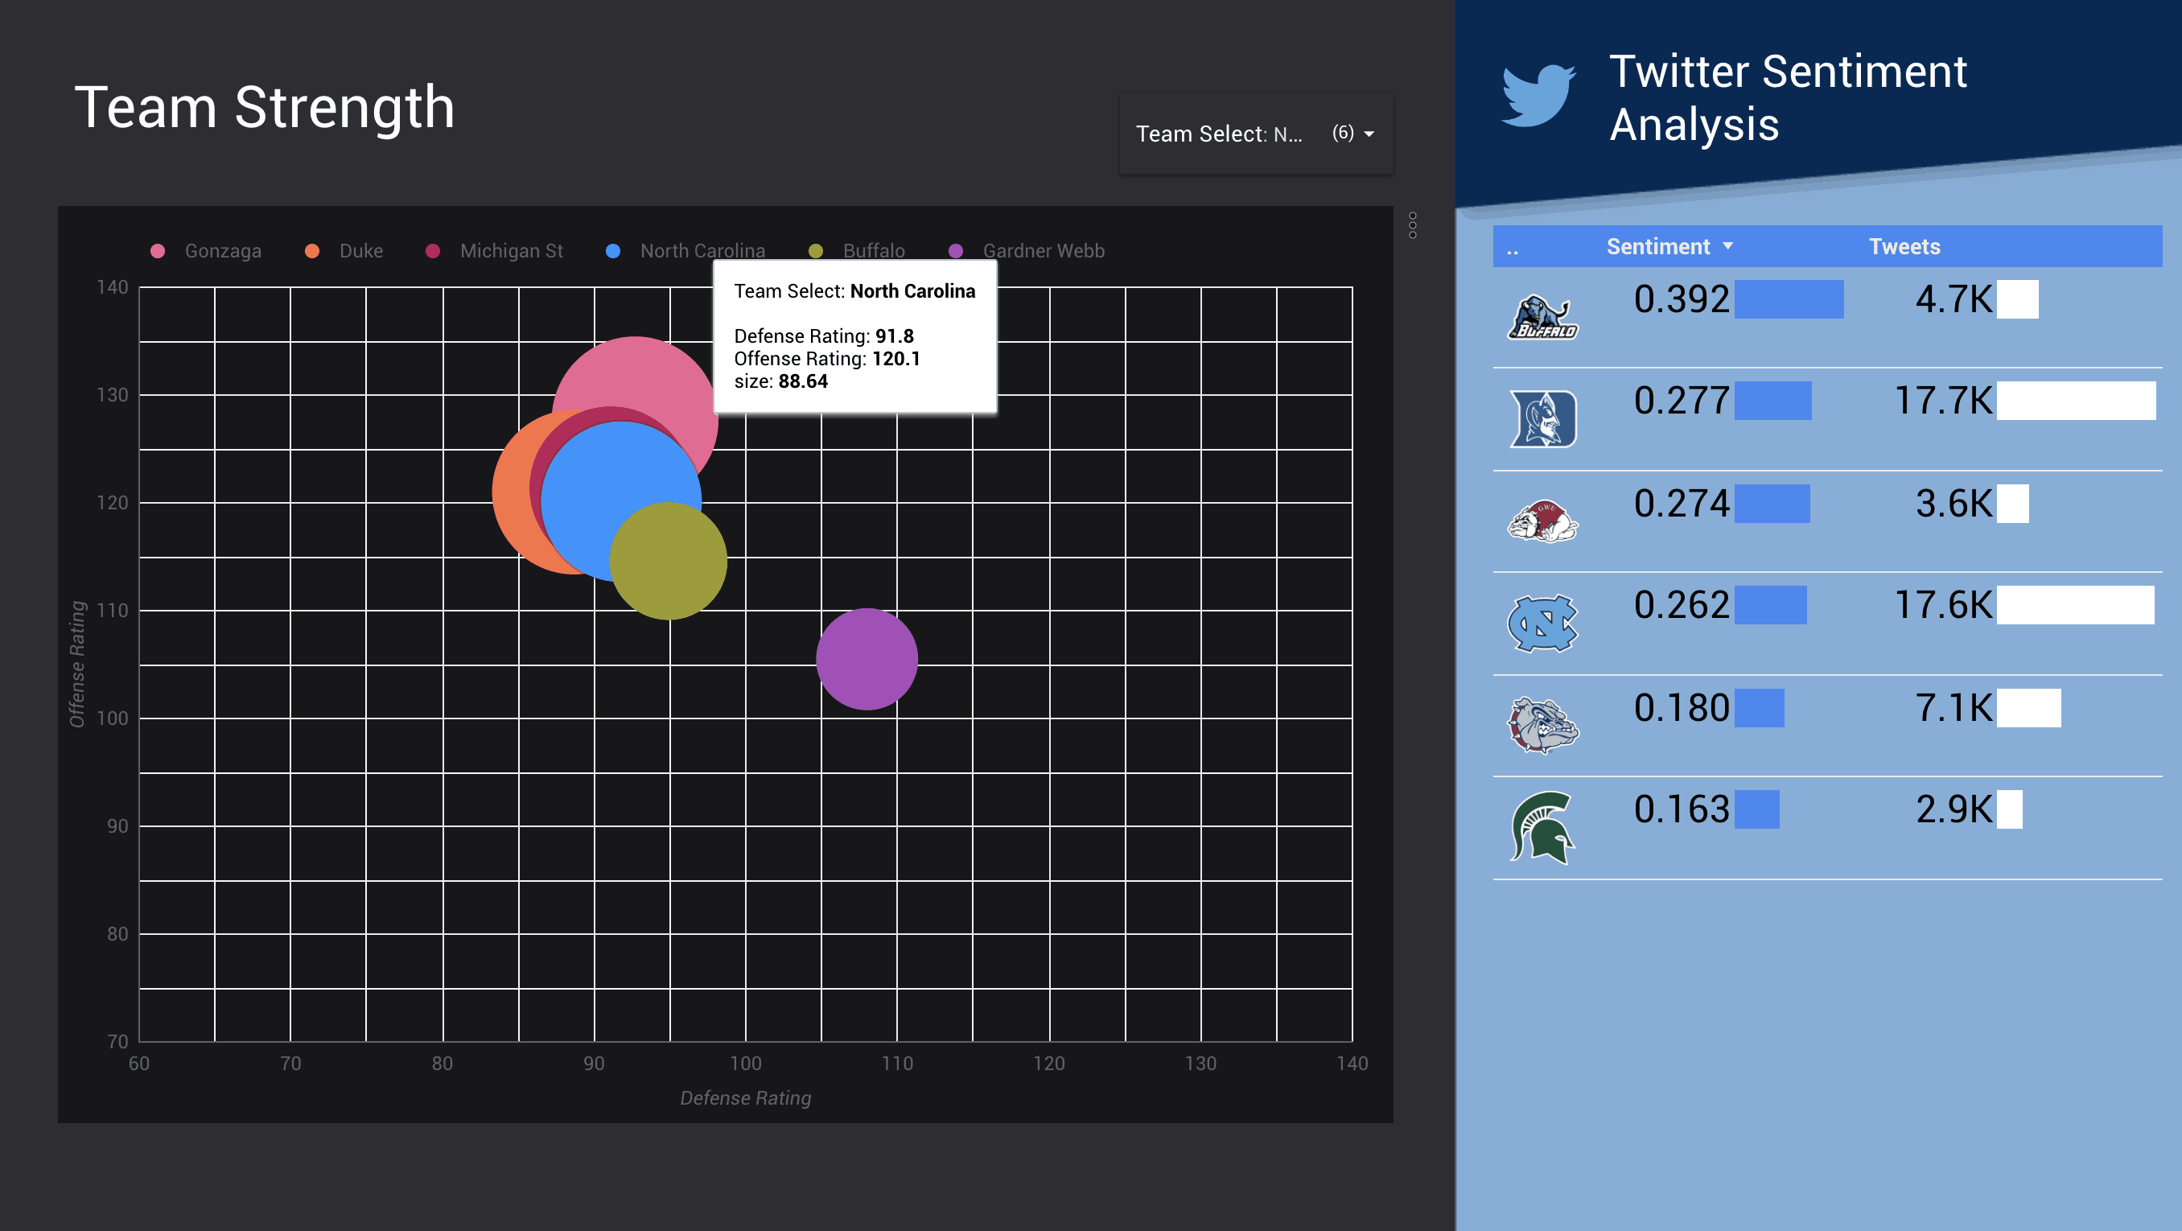Click the Gonzaga Bulldogs logo
Screen dimensions: 2182x1231
tap(1542, 725)
